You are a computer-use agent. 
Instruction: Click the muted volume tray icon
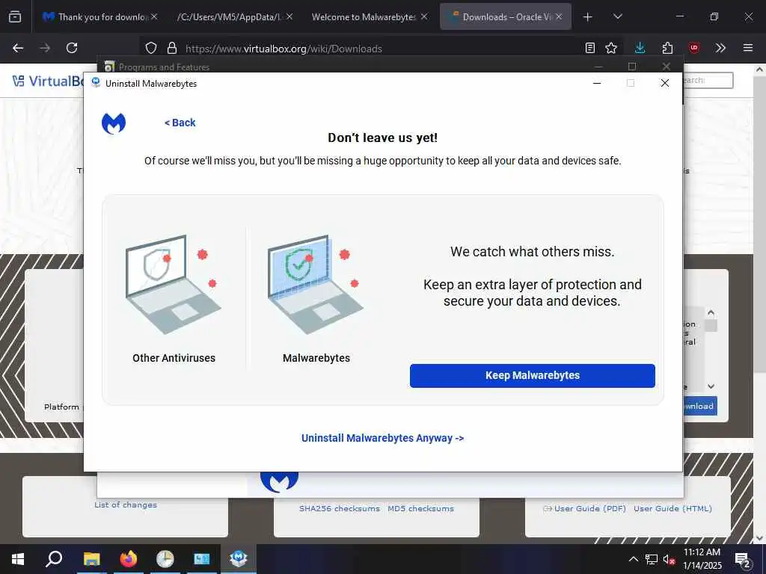tap(669, 559)
